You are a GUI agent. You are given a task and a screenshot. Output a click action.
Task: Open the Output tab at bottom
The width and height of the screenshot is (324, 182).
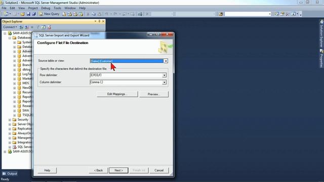[10, 174]
